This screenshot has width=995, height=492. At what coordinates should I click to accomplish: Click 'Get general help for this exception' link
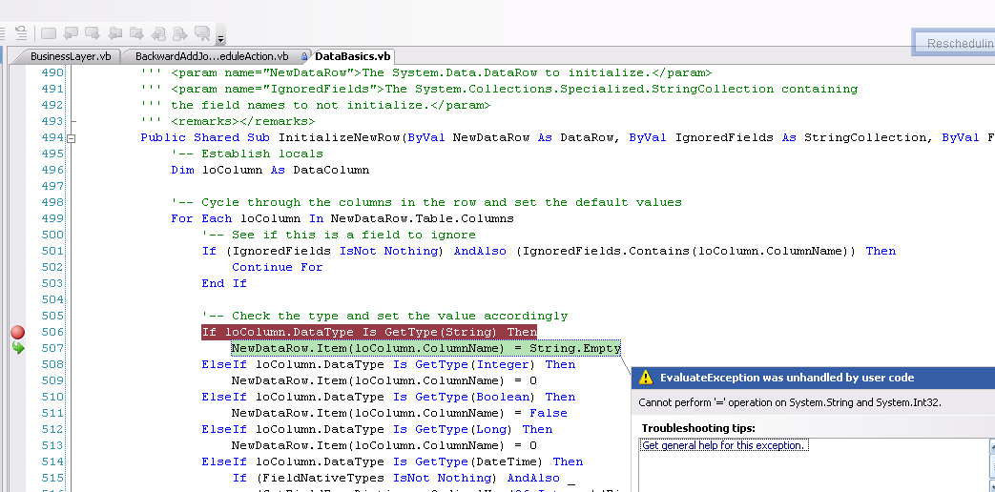(724, 445)
